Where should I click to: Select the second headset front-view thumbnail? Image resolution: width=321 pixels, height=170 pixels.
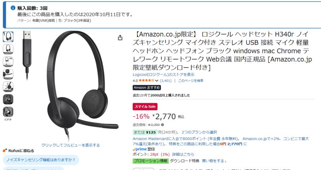tap(8, 49)
